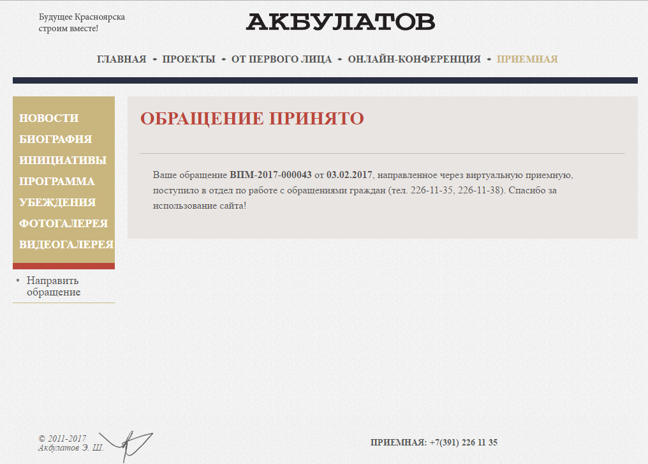Open the БИОГРАФИЯ sidebar link
The height and width of the screenshot is (464, 648).
[55, 139]
